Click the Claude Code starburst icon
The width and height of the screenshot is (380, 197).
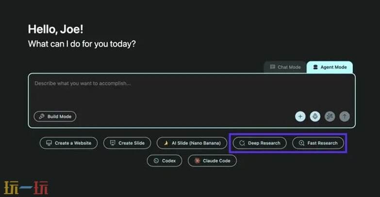pos(197,161)
